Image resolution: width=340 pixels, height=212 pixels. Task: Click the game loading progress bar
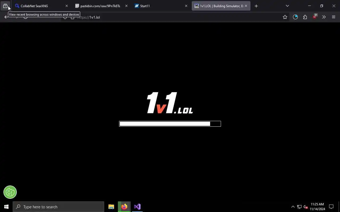coord(170,124)
